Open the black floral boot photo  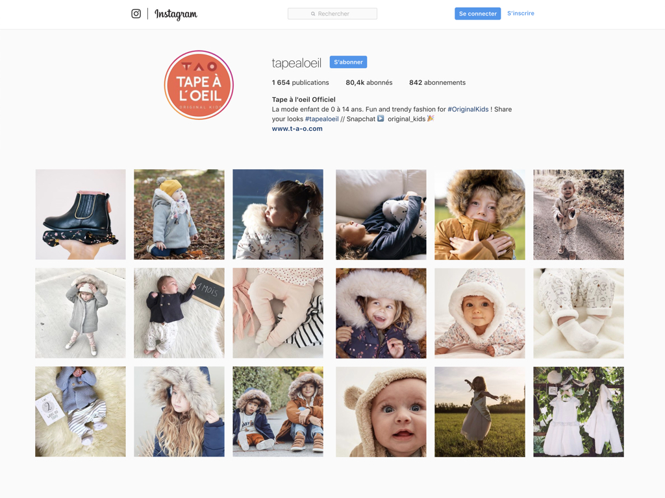point(81,215)
